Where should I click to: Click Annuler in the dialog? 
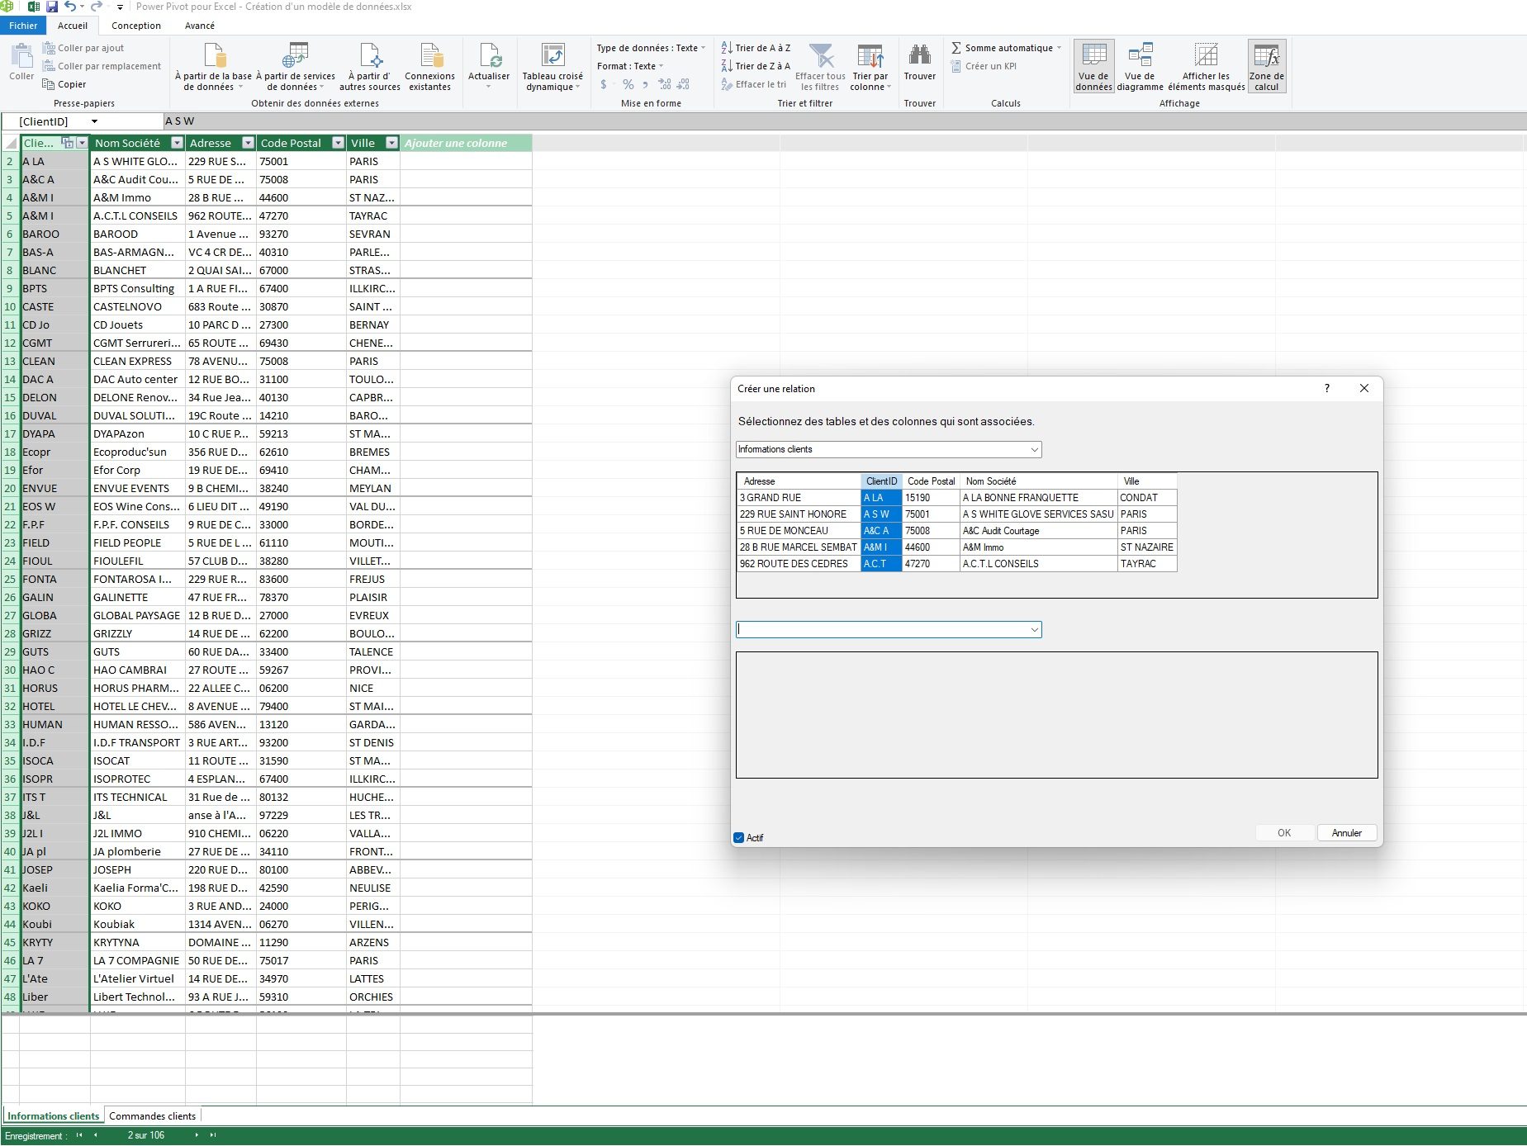(1346, 832)
